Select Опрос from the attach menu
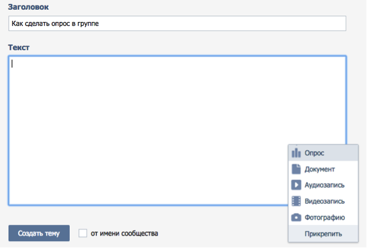Screen dimensions: 367x248 (x=323, y=153)
